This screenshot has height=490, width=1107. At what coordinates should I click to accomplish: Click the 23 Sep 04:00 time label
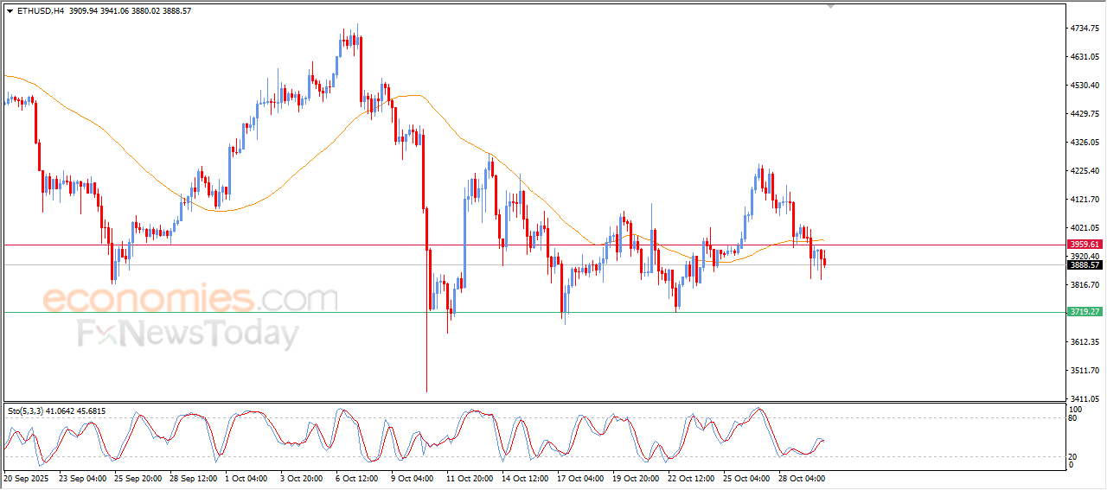point(83,477)
